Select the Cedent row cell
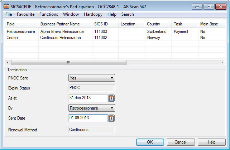 21,38
